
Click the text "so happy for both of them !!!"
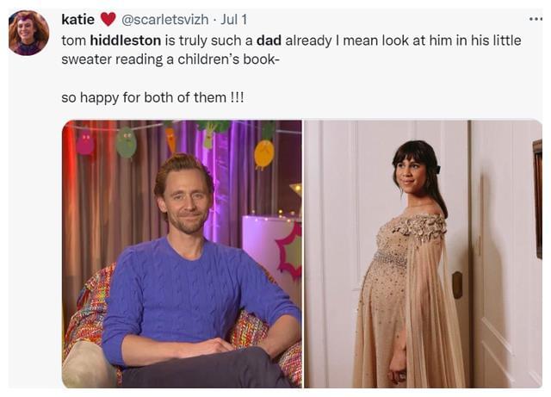tap(152, 97)
